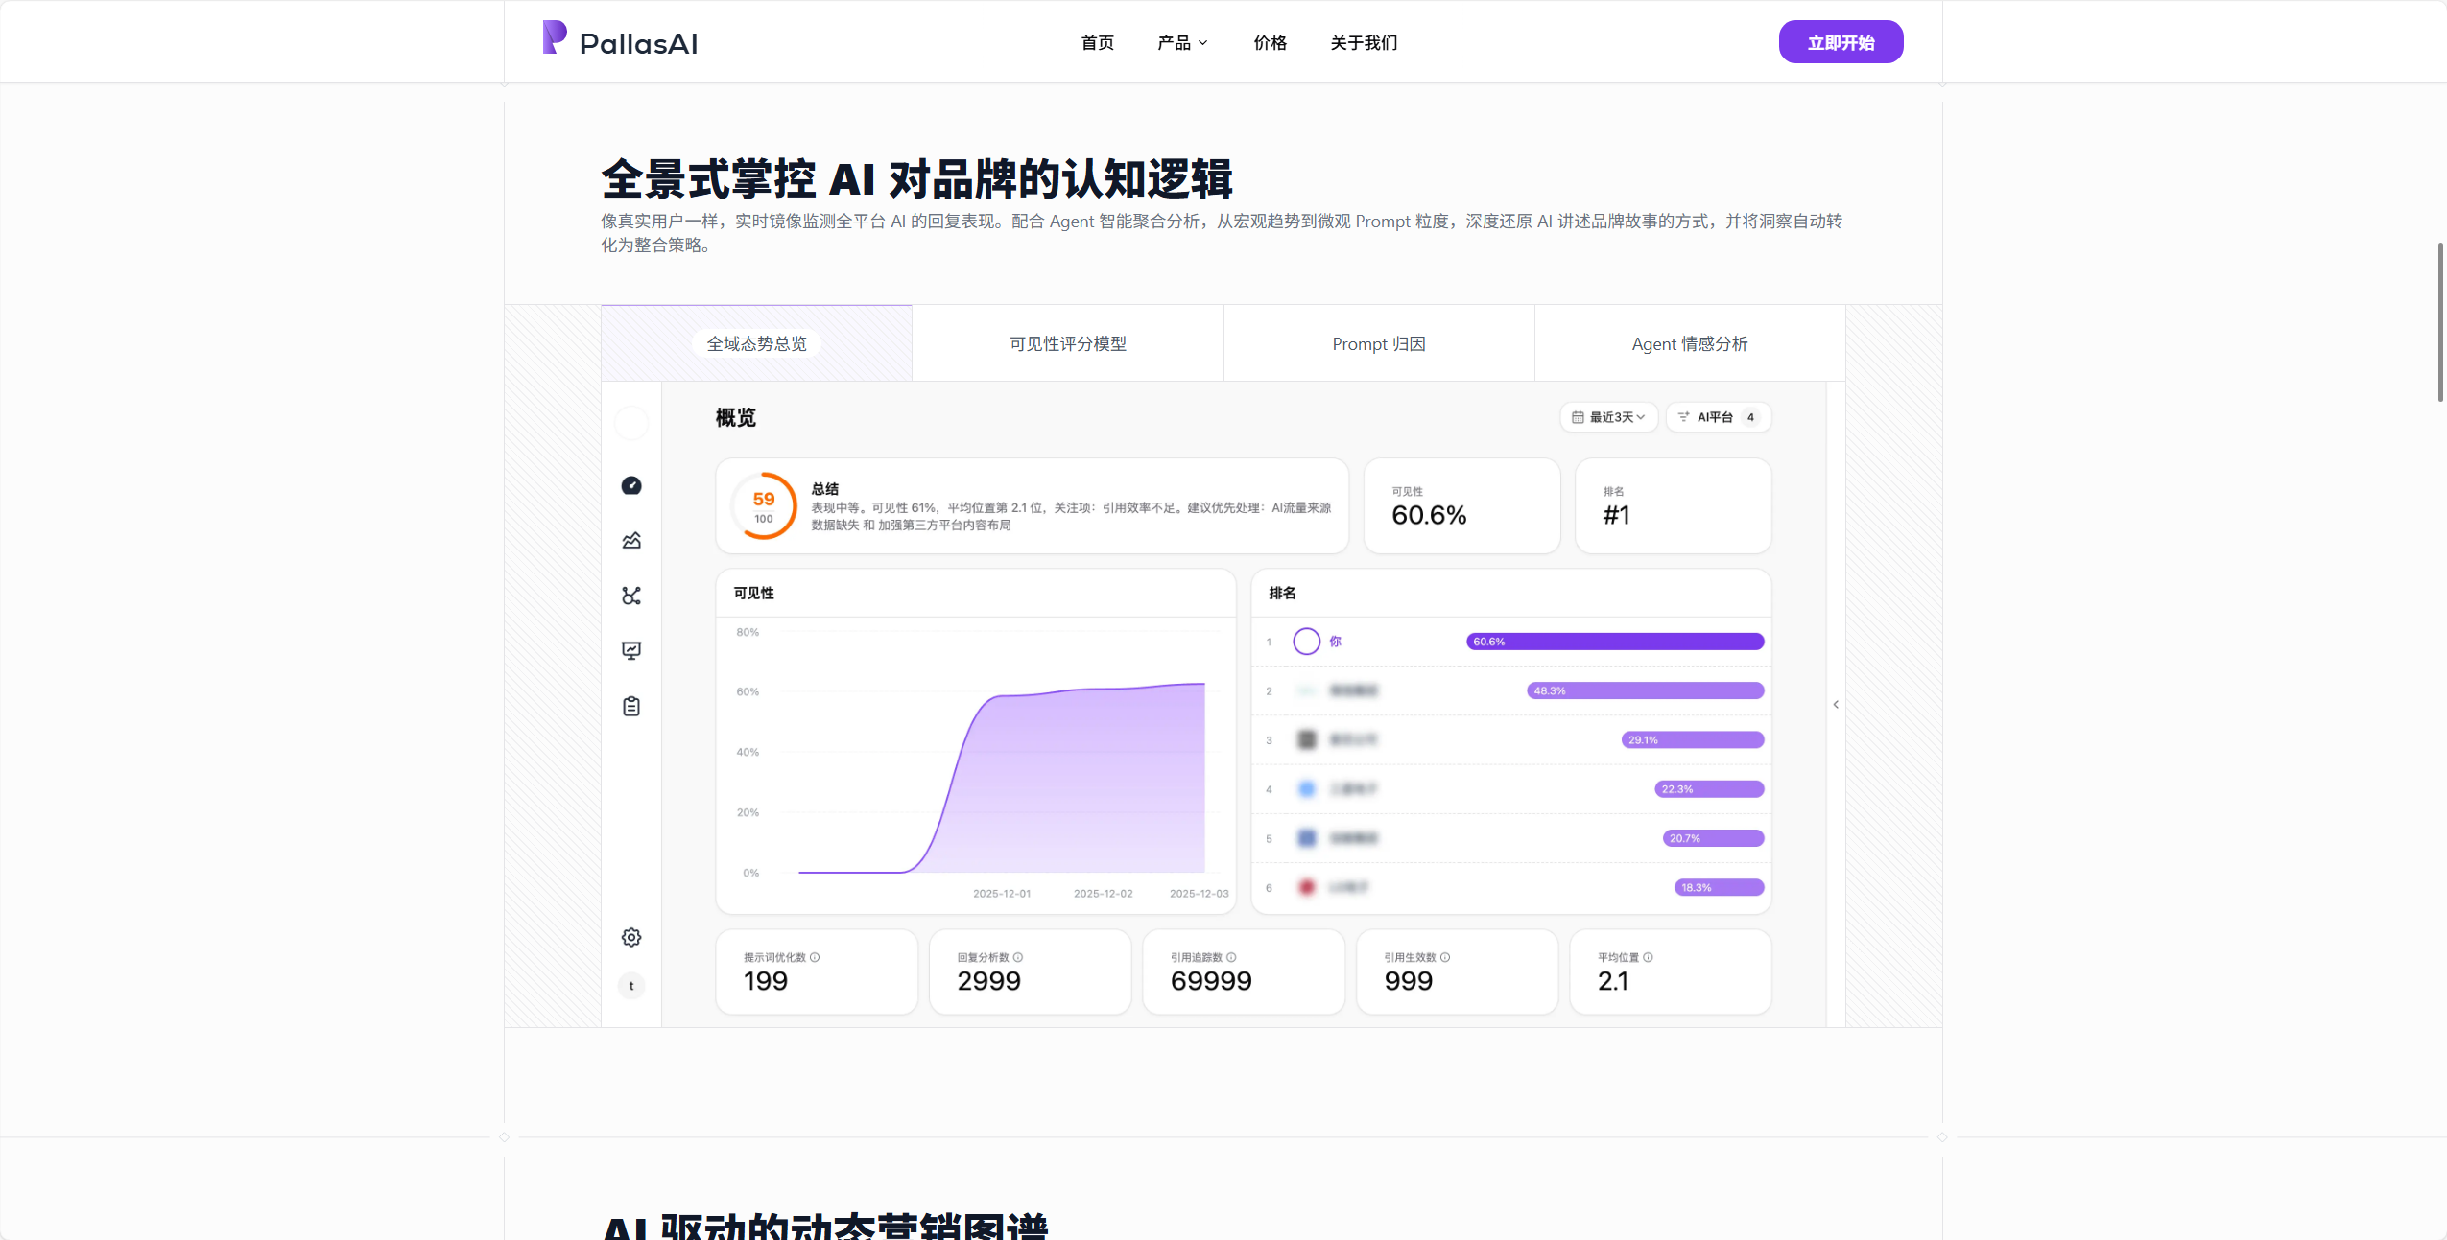This screenshot has height=1240, width=2447.
Task: Click the 2025-12-02 axis label
Action: [x=1103, y=893]
